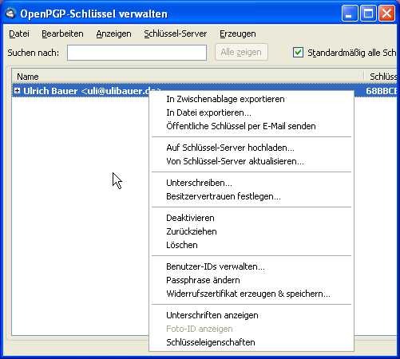Open the Erzeugen menu
Screen dimensions: 400x359
[x=238, y=34]
